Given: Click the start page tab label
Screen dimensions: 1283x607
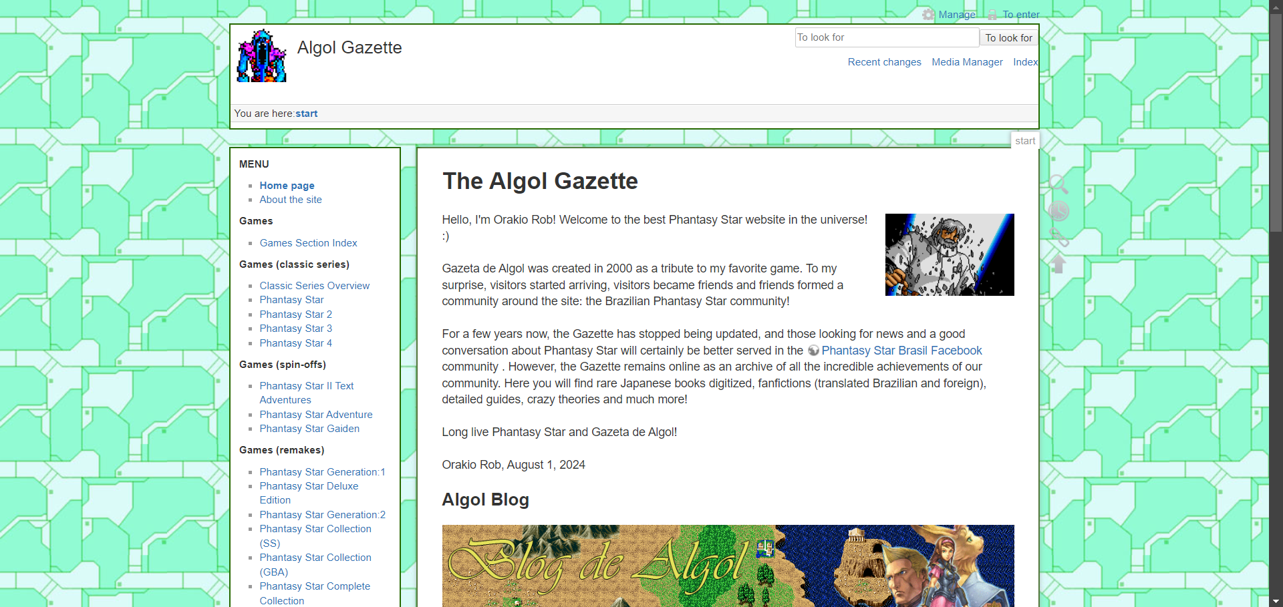Looking at the screenshot, I should 1025,141.
